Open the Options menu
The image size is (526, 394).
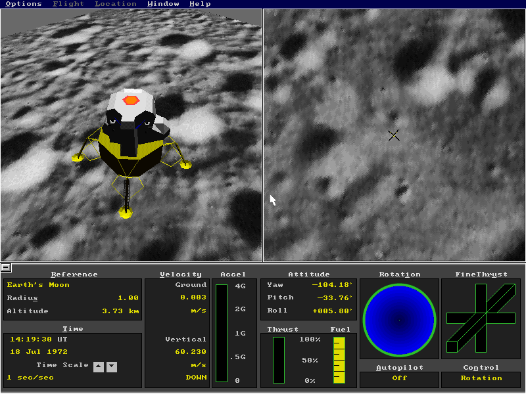tap(24, 4)
